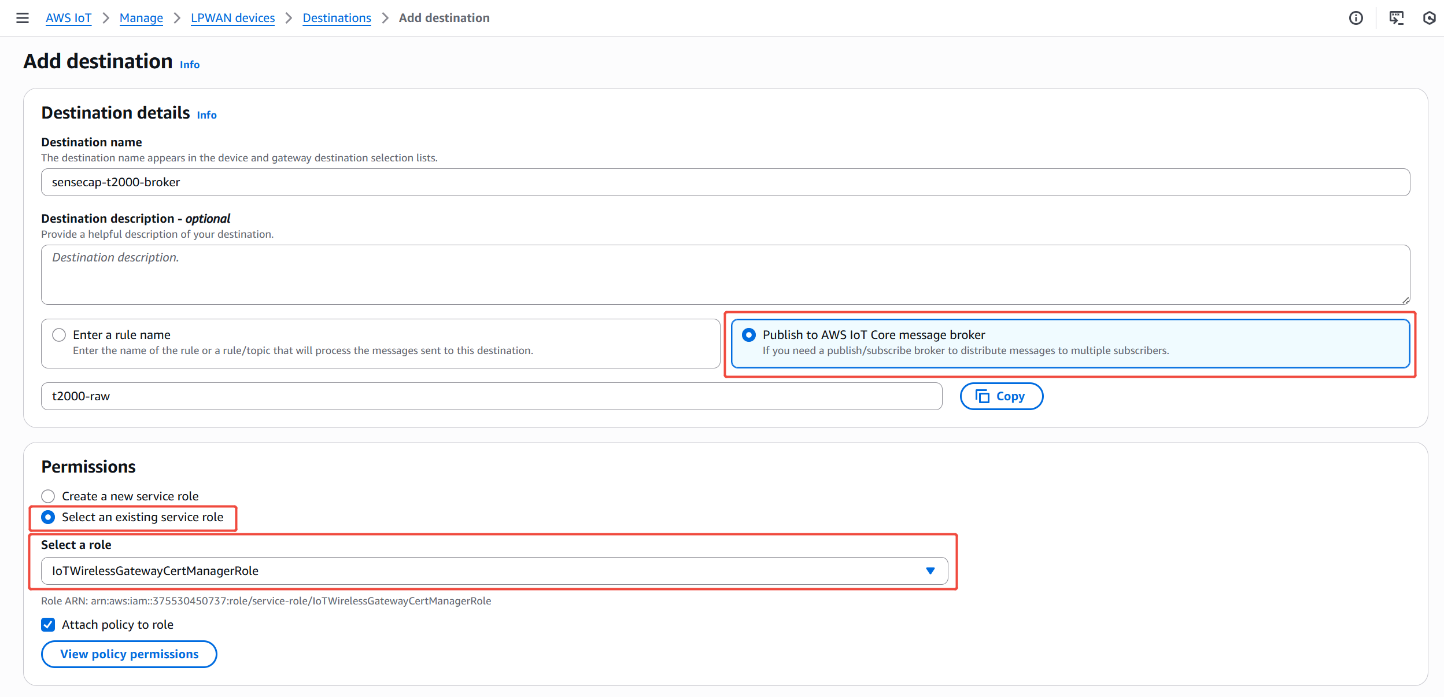The image size is (1444, 697).
Task: Click Info link beside Destination details
Action: [x=206, y=115]
